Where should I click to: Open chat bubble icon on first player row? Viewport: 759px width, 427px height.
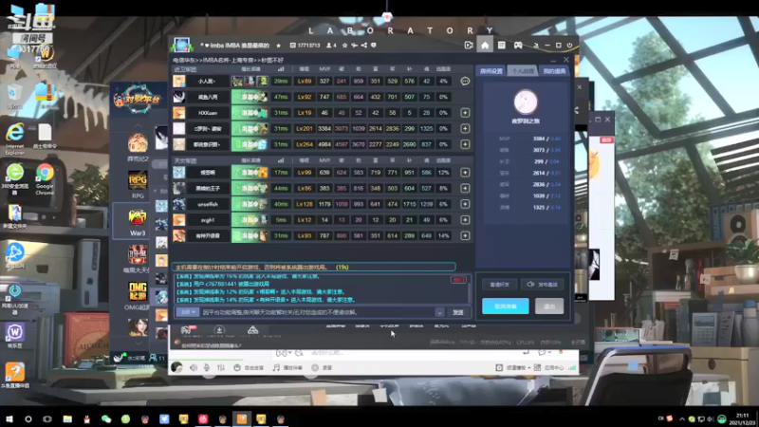click(x=465, y=81)
